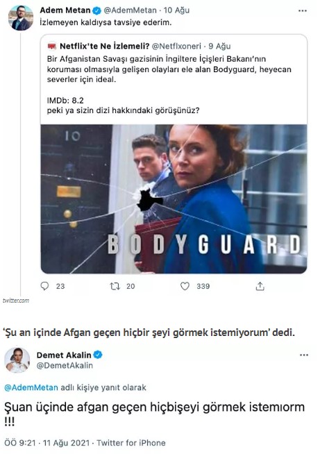
Task: Click Adem Metan's blue verified badge
Action: tap(96, 11)
